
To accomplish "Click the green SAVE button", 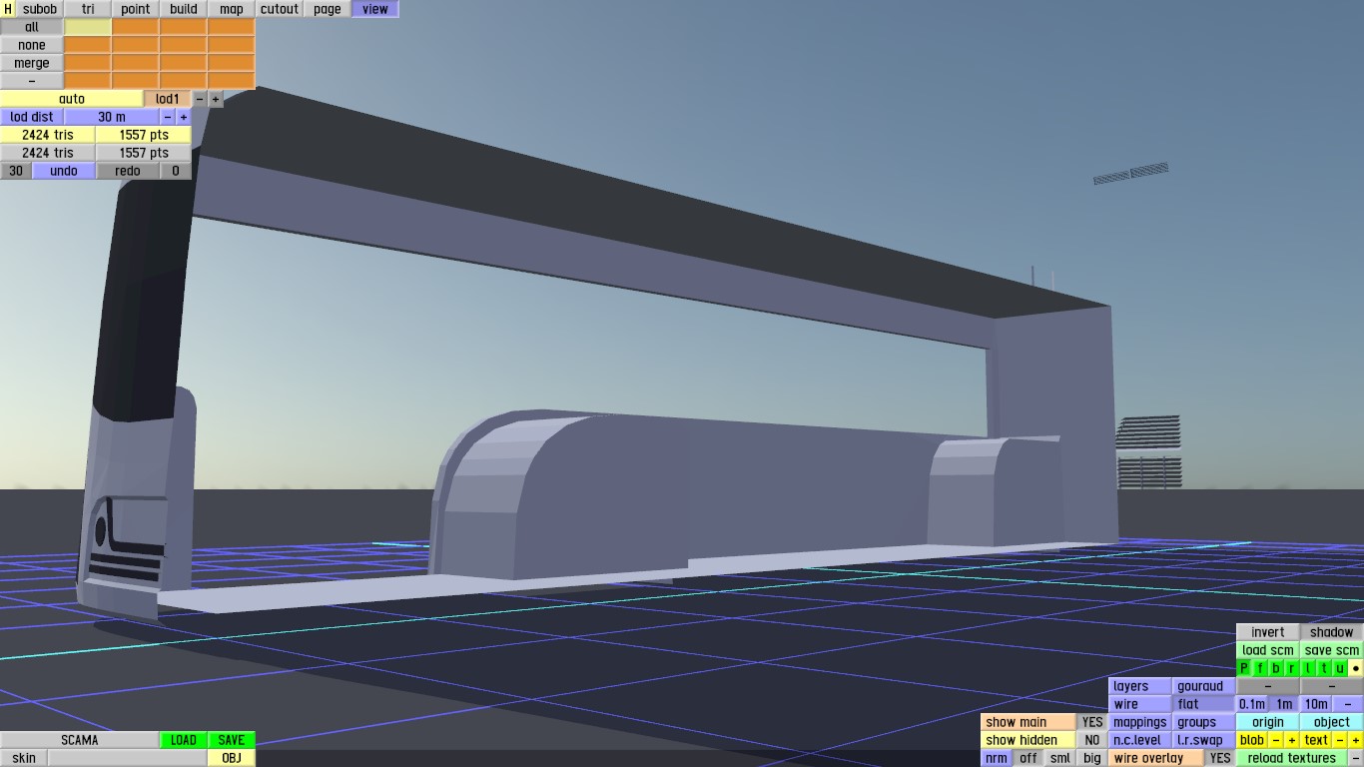I will point(232,740).
